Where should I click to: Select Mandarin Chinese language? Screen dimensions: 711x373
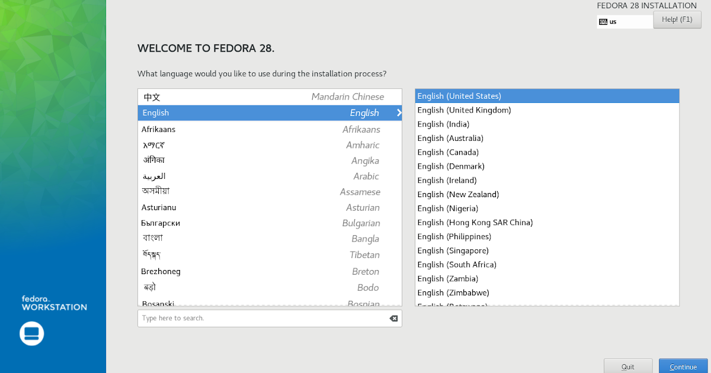pyautogui.click(x=270, y=97)
